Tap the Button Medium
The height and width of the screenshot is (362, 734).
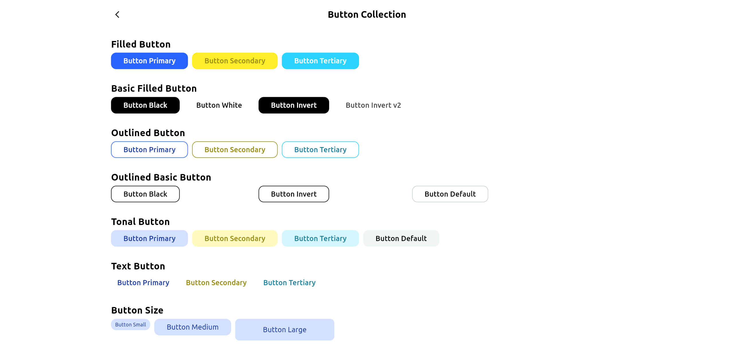point(193,327)
